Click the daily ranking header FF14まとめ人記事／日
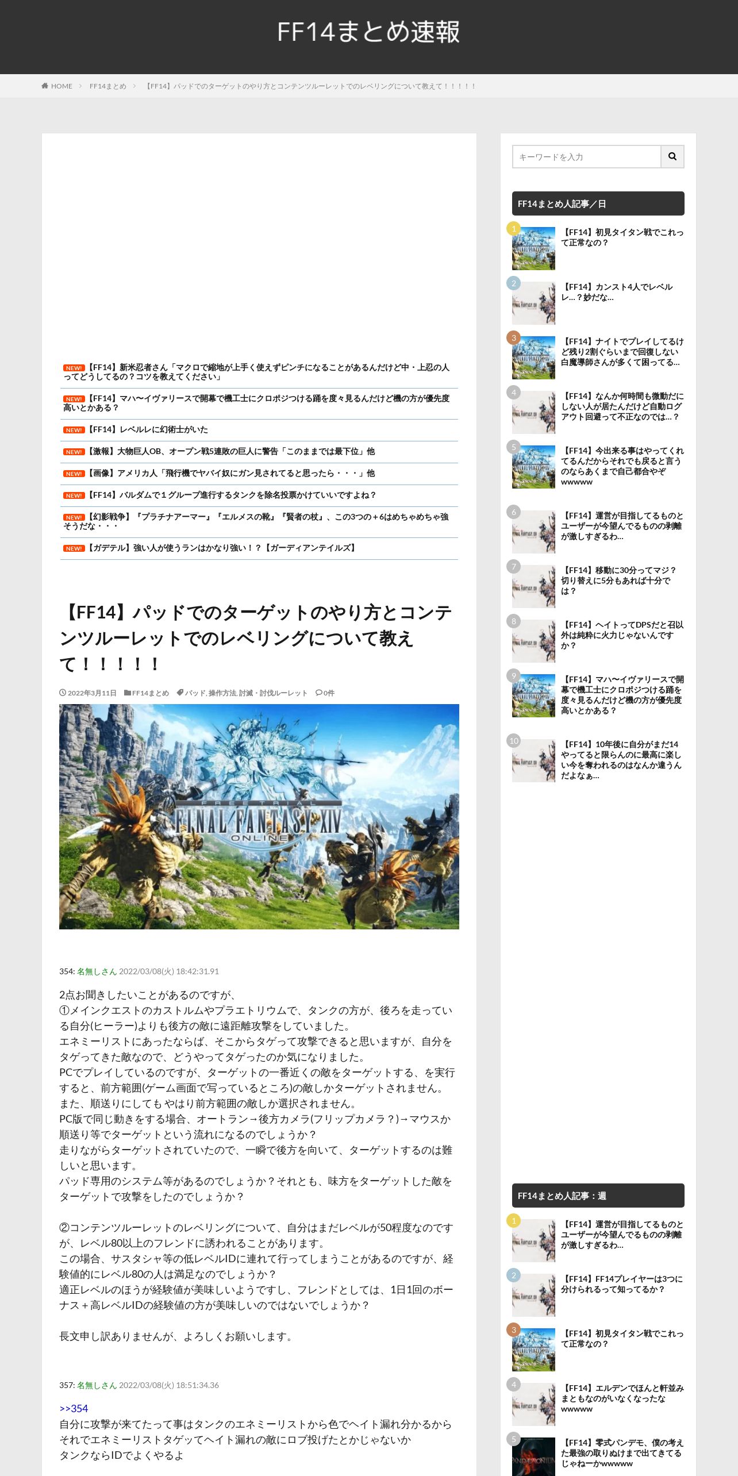 (598, 203)
